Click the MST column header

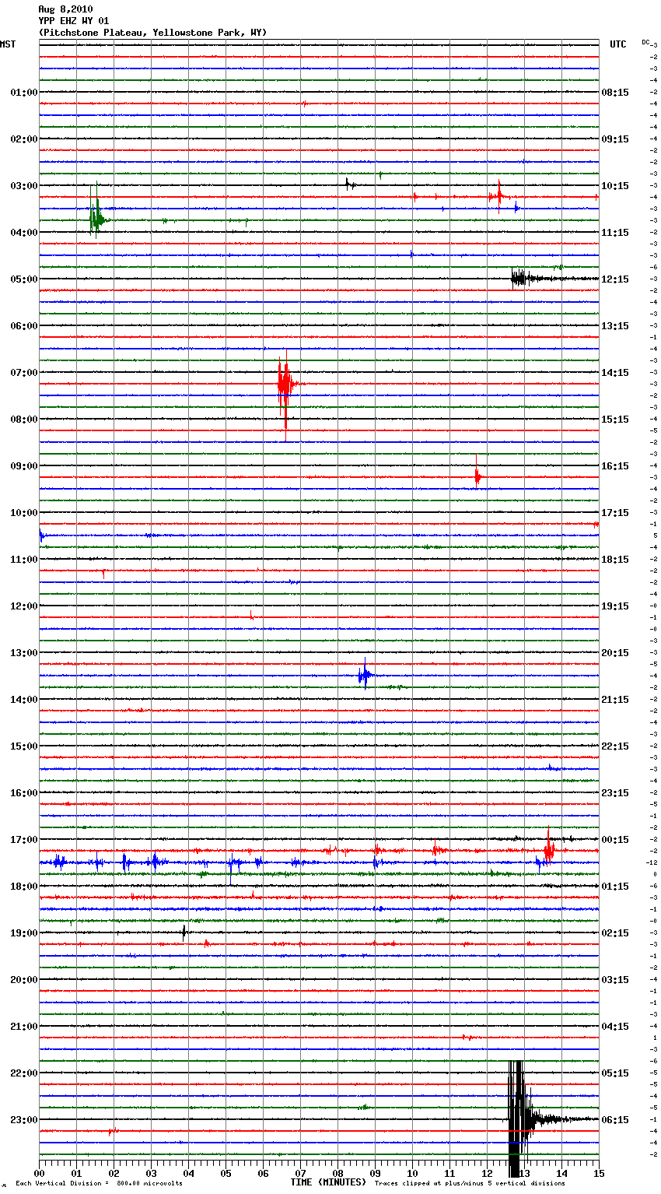coord(8,44)
